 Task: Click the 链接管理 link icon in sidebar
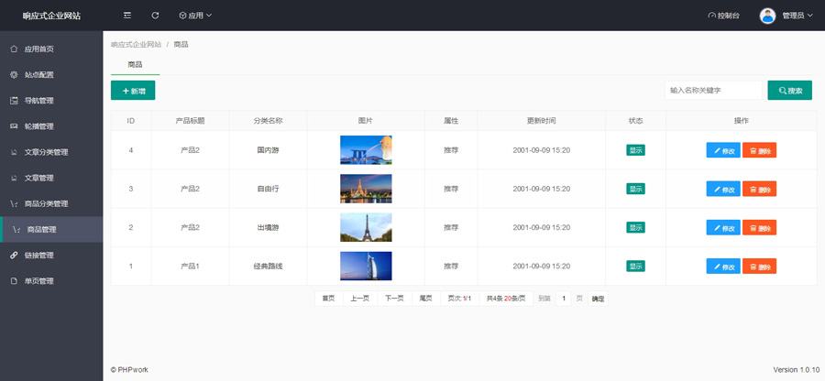click(x=15, y=256)
